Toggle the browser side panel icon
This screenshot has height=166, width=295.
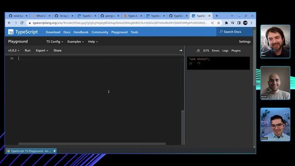[x=239, y=23]
